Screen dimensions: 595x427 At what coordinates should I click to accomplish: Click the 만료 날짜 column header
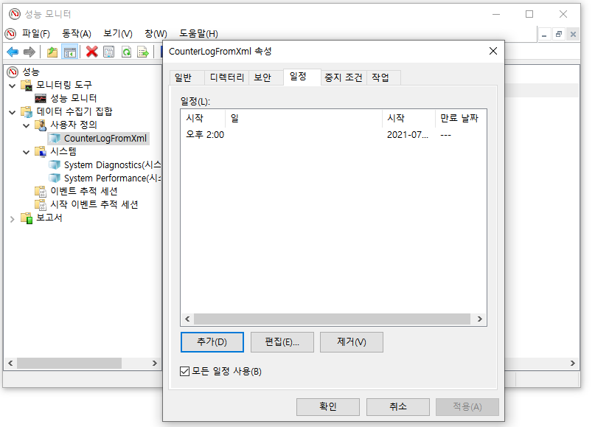click(x=460, y=119)
